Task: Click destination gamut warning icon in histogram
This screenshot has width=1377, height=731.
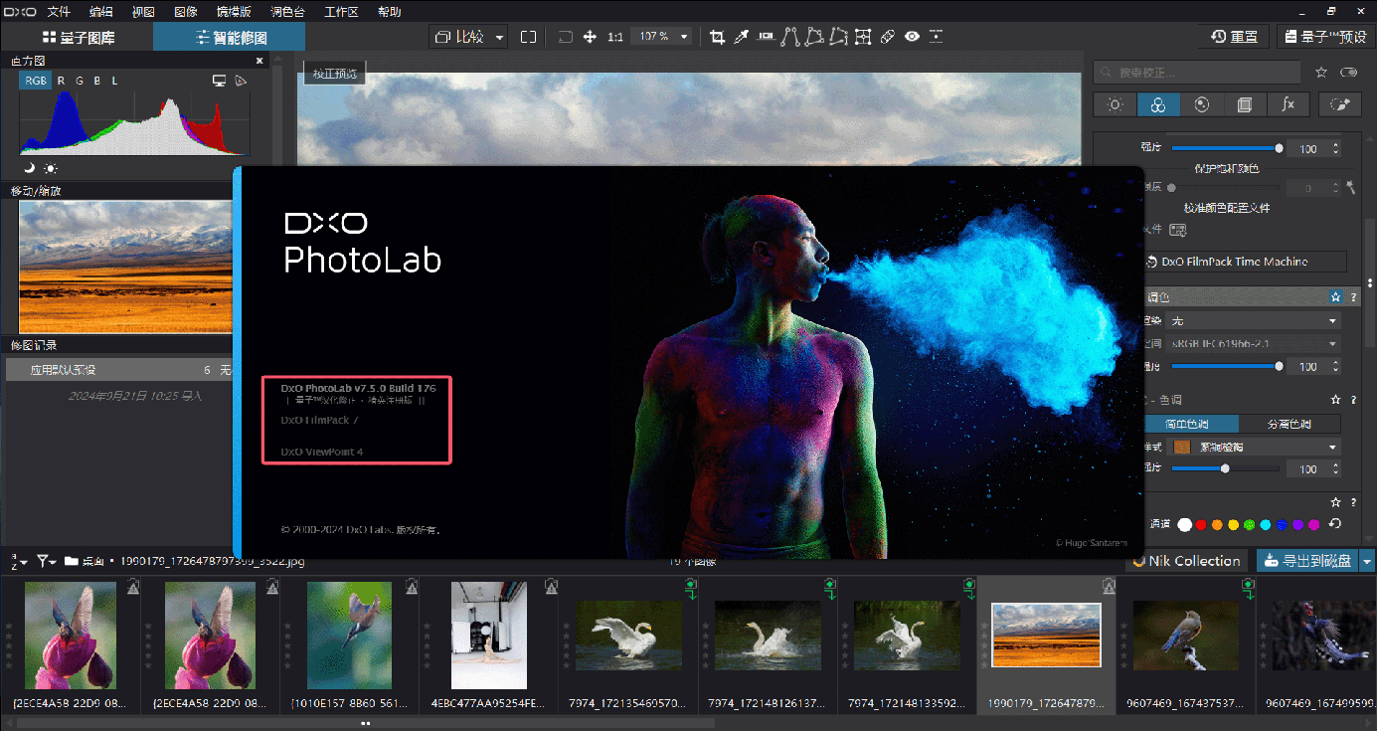Action: (241, 81)
